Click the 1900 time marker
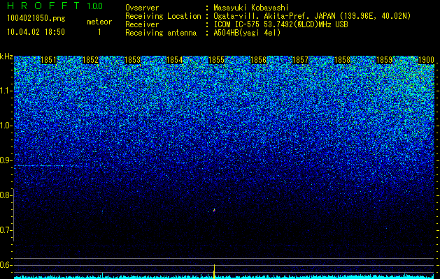This screenshot has height=279, width=440. coord(427,60)
